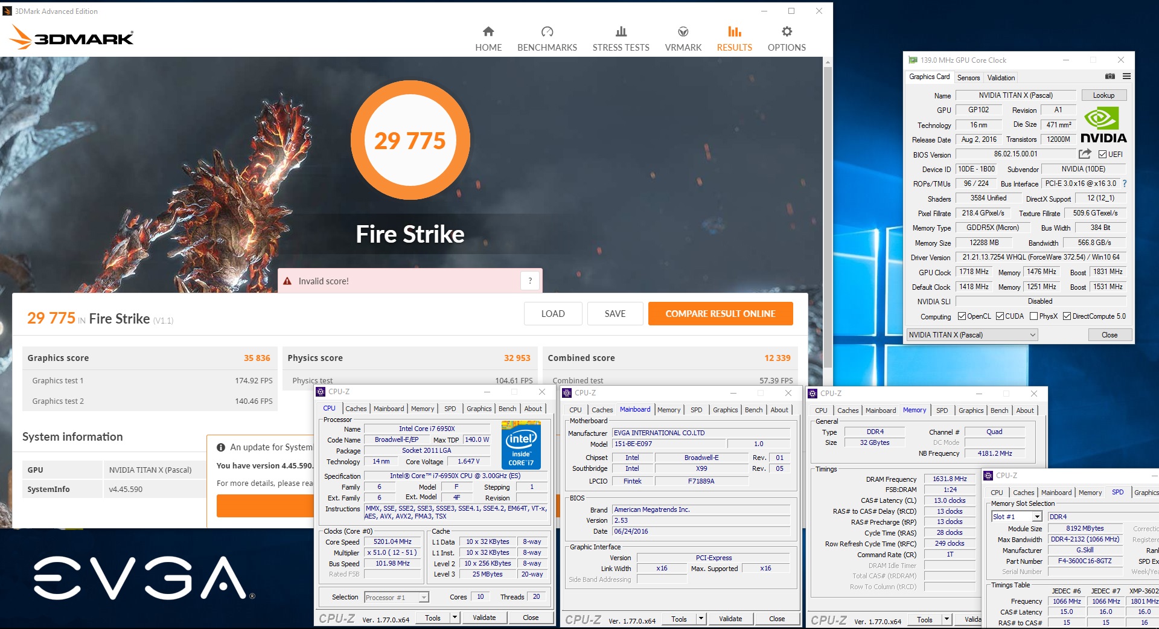The height and width of the screenshot is (629, 1159).
Task: Click the LOAD button in 3DMark
Action: point(553,314)
